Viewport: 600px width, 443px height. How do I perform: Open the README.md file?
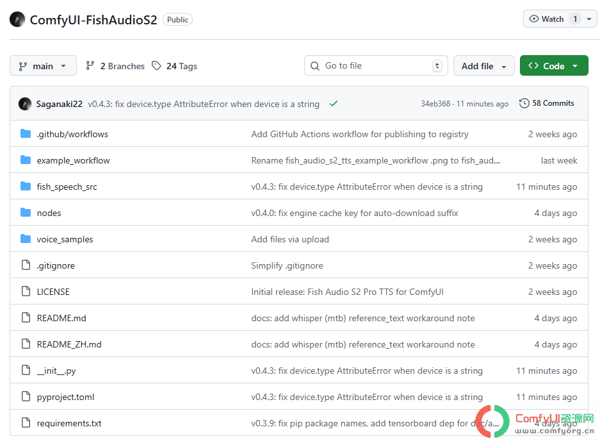pyautogui.click(x=61, y=318)
